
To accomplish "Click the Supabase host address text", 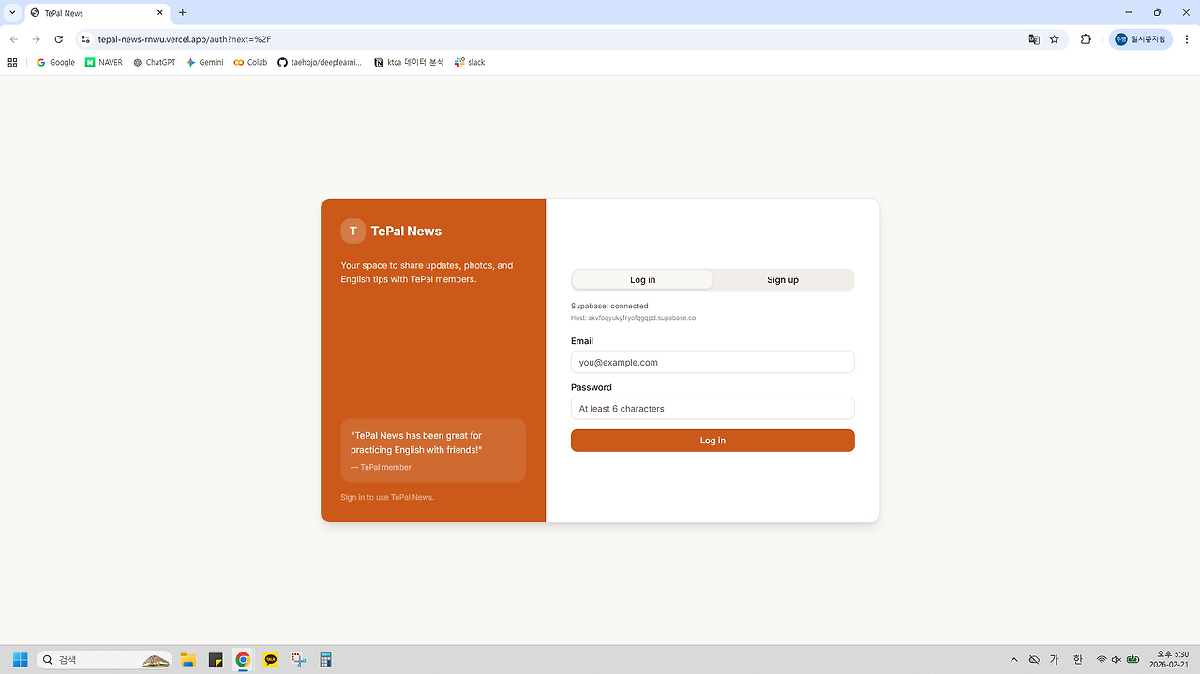I will pyautogui.click(x=633, y=318).
